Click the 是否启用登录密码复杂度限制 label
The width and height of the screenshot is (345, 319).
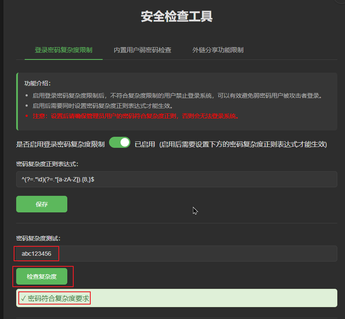[x=60, y=144]
